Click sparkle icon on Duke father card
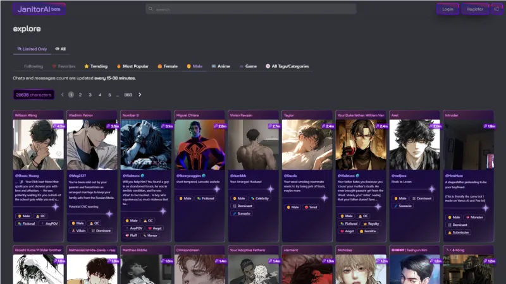This screenshot has width=506, height=284. pyautogui.click(x=378, y=207)
